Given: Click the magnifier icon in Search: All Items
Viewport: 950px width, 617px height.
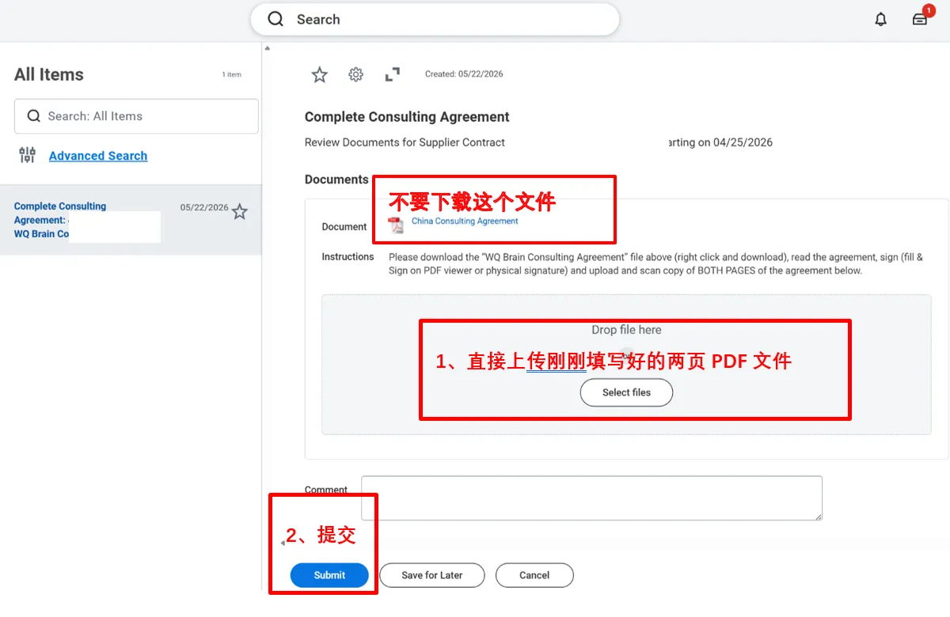Looking at the screenshot, I should 33,116.
